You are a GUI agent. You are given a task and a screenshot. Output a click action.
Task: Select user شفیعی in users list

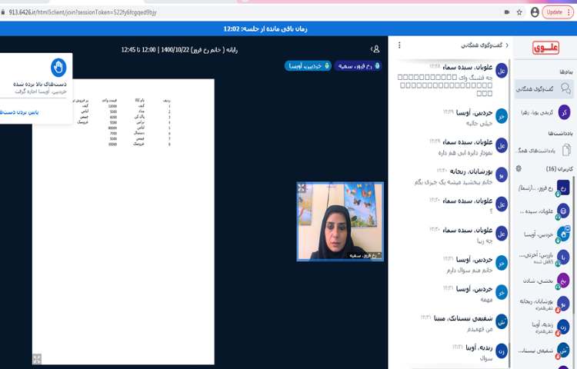point(544,351)
